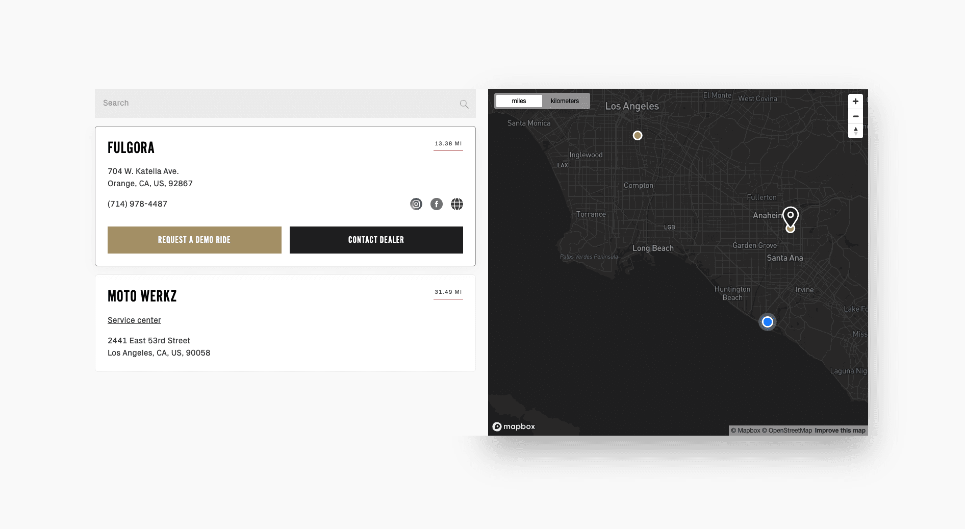Click Fulgora phone number (714) 978-4487
965x529 pixels.
pyautogui.click(x=138, y=204)
